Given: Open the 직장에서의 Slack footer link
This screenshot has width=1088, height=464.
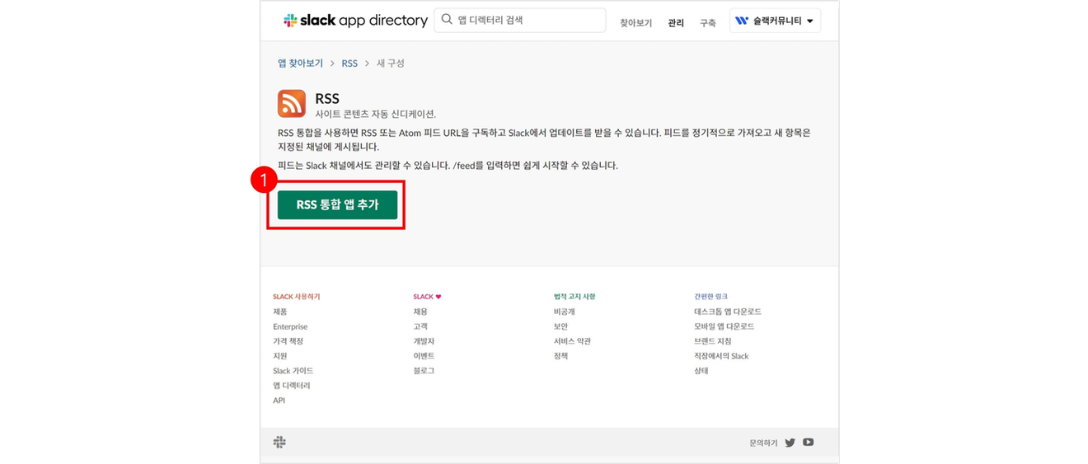Looking at the screenshot, I should [x=721, y=356].
